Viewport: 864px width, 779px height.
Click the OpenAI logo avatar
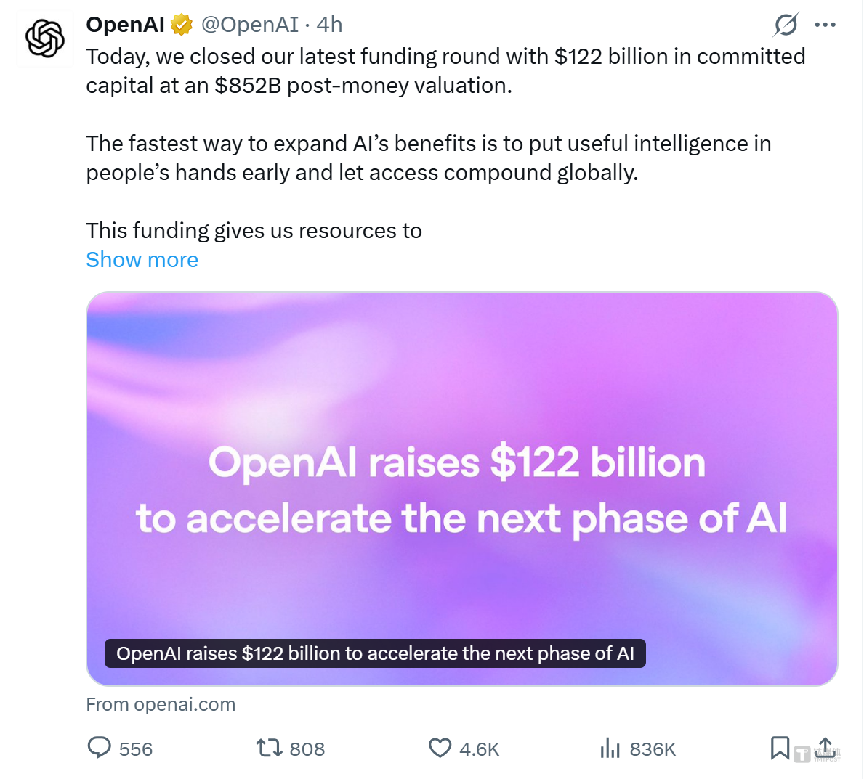[45, 38]
